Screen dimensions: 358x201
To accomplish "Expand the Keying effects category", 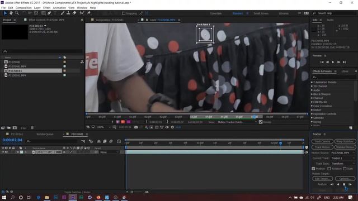I will pos(312,122).
